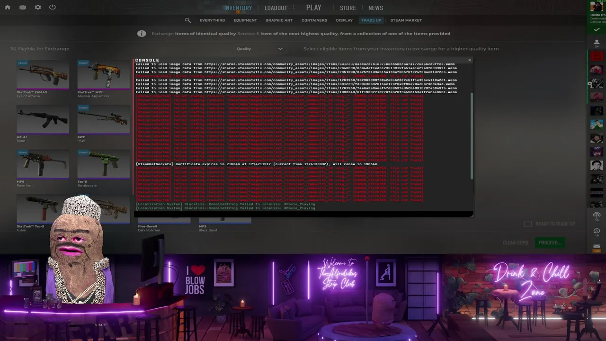Viewport: 606px width, 341px height.
Task: Switch to the Loadout tab
Action: 276,8
